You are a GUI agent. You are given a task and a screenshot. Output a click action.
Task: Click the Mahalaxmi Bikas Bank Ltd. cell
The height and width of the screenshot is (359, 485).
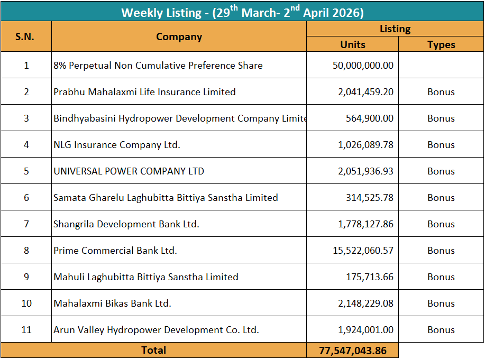tap(112, 303)
